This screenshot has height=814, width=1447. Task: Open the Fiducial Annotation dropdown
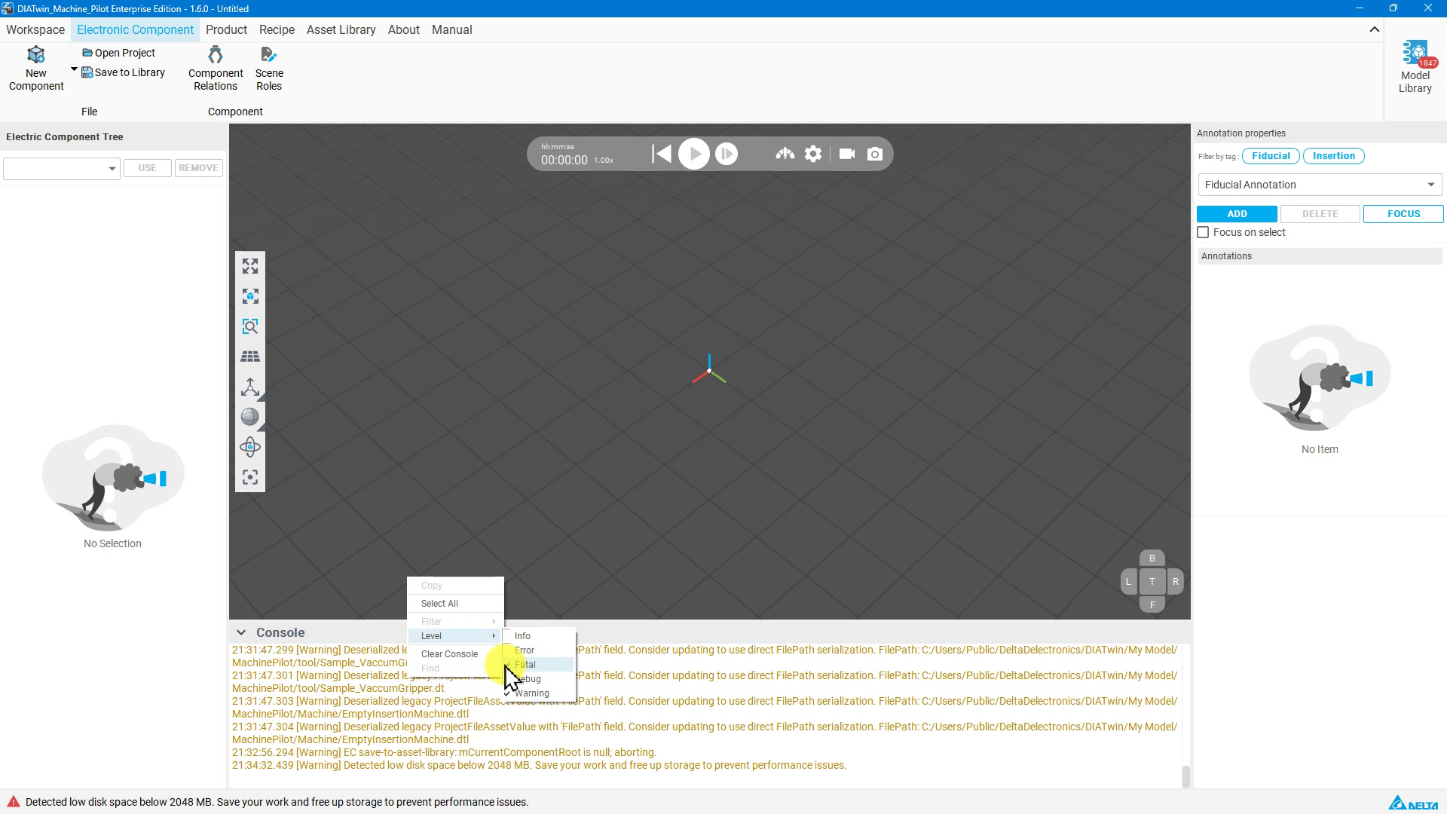(x=1320, y=185)
